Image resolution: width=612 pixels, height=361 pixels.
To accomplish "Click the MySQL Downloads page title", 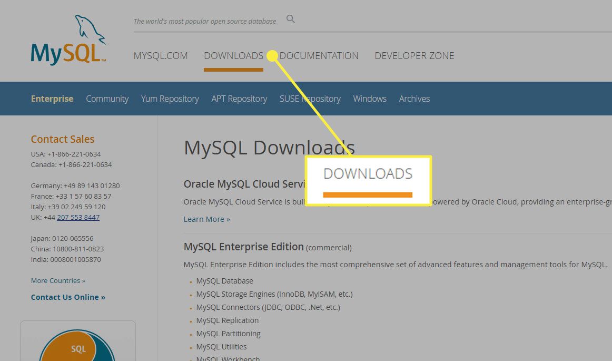I will (269, 148).
